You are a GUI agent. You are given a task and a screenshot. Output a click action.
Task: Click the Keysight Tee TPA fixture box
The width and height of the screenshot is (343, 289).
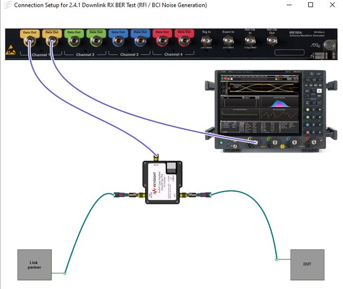[x=162, y=182]
